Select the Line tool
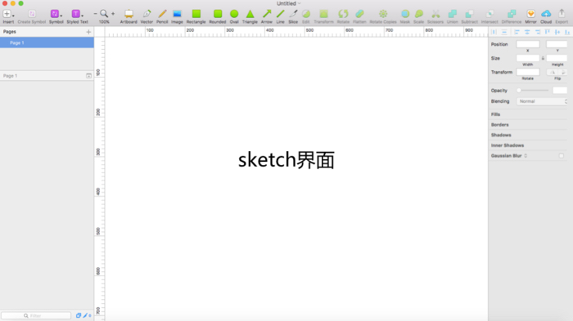The height and width of the screenshot is (321, 573). [280, 14]
